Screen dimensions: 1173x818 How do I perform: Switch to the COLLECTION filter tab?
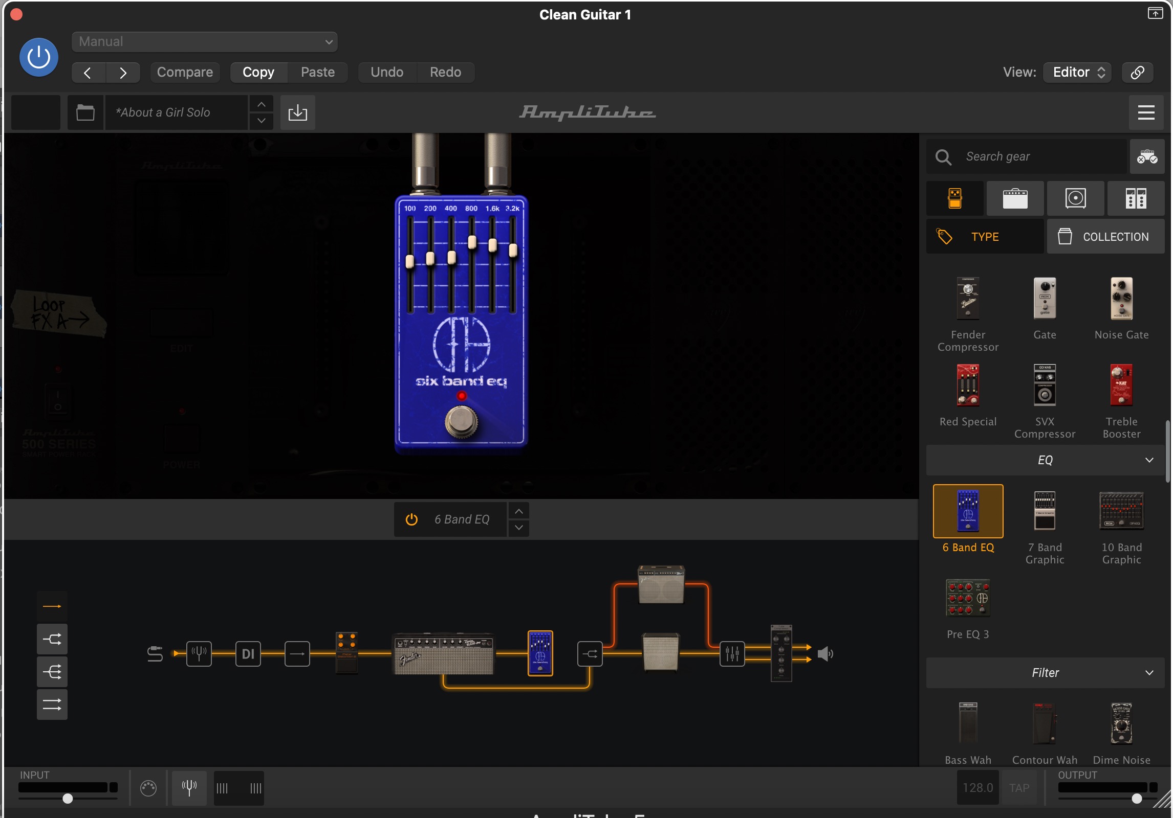tap(1106, 237)
